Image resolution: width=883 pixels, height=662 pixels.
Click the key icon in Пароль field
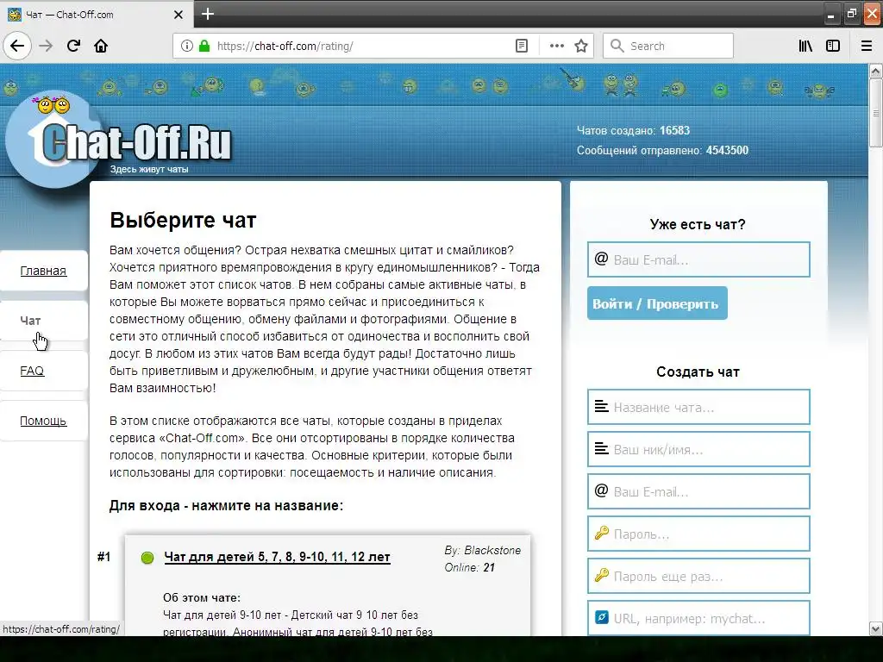click(x=602, y=533)
